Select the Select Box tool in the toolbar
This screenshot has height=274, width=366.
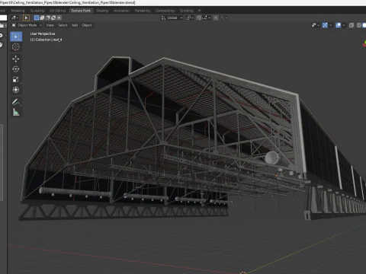(16, 37)
